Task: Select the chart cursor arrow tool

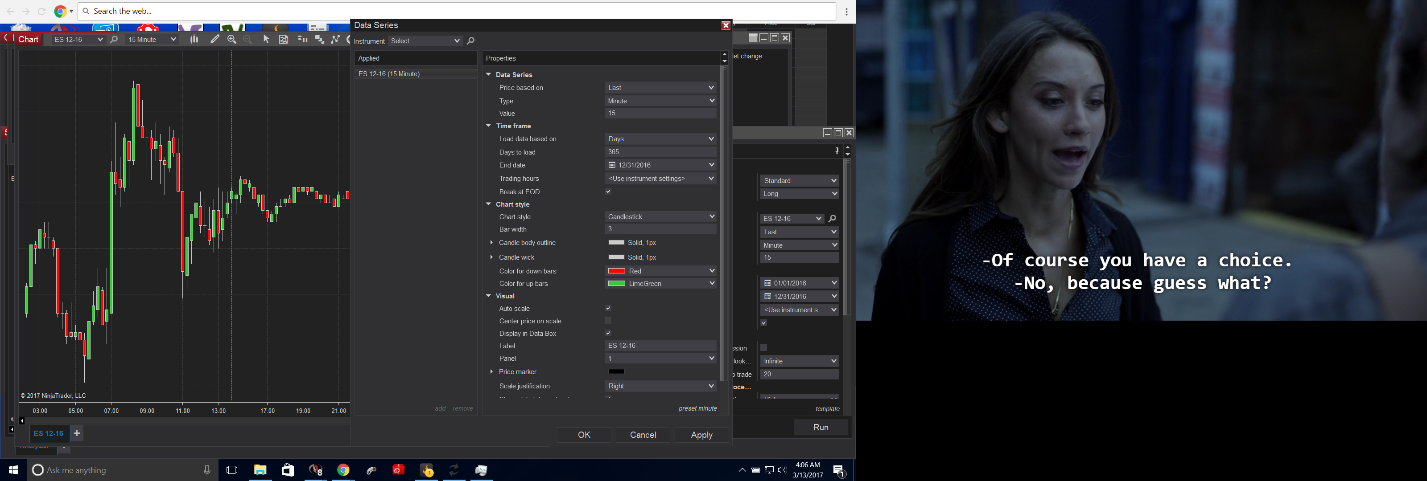Action: pos(267,39)
